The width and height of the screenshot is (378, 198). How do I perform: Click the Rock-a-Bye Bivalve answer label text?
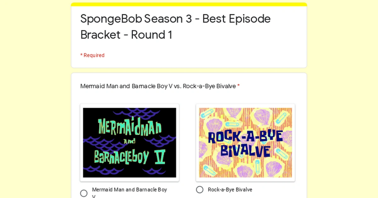click(x=230, y=190)
